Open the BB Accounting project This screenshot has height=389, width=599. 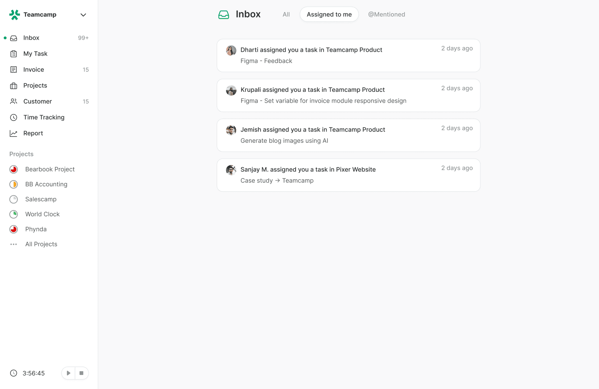[x=46, y=184]
